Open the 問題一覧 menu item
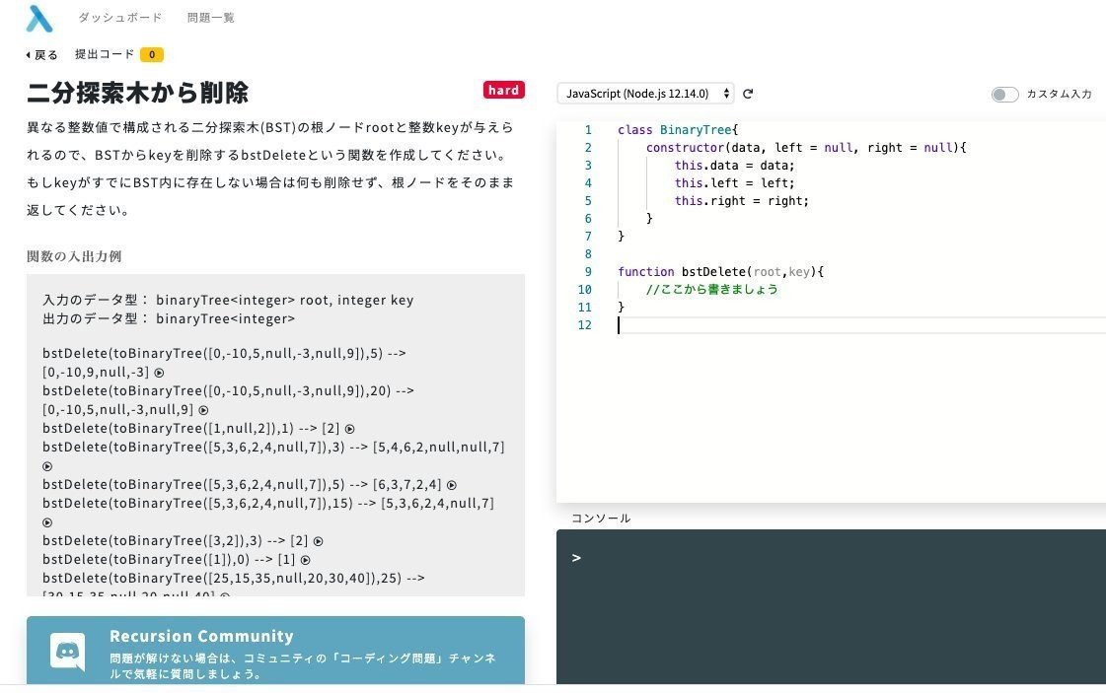Screen dimensions: 1106x693 pos(210,17)
